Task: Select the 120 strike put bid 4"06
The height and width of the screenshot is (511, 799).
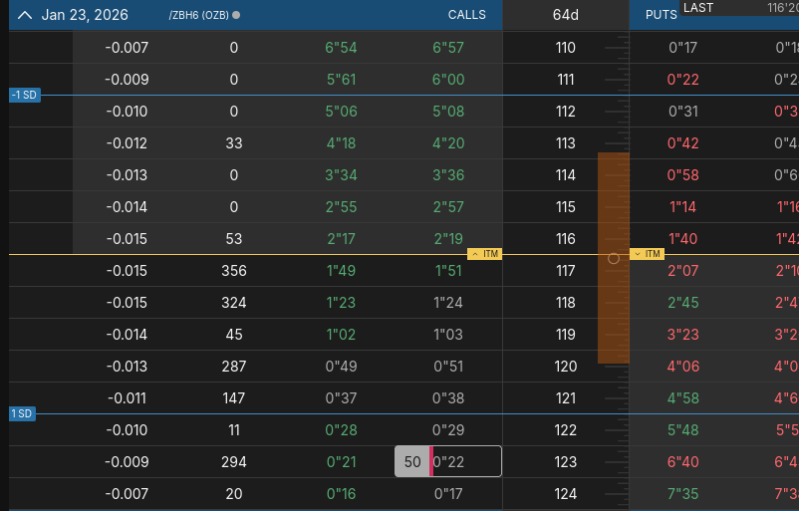Action: [x=682, y=367]
